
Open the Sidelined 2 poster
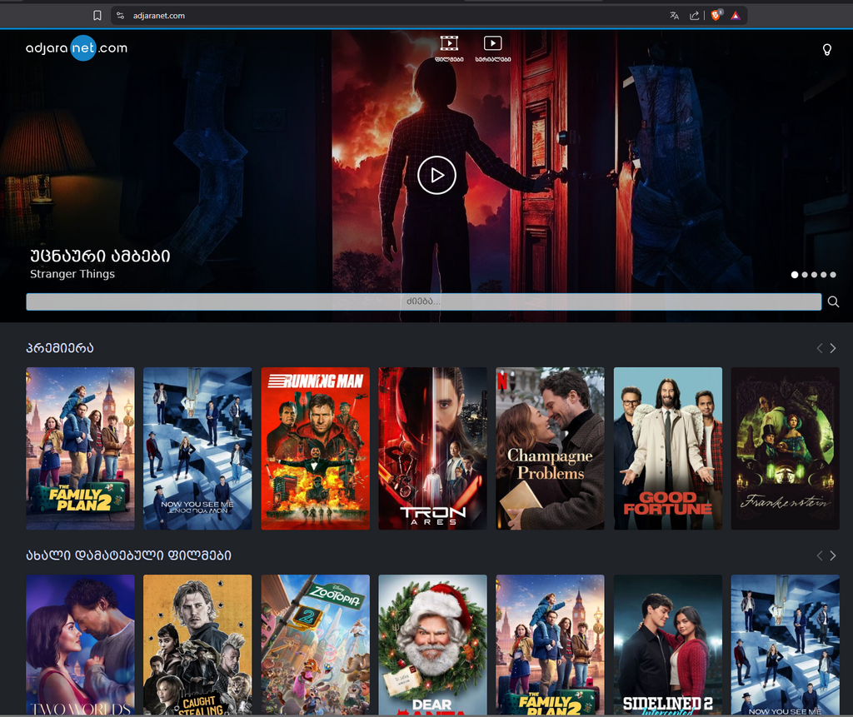tap(667, 645)
